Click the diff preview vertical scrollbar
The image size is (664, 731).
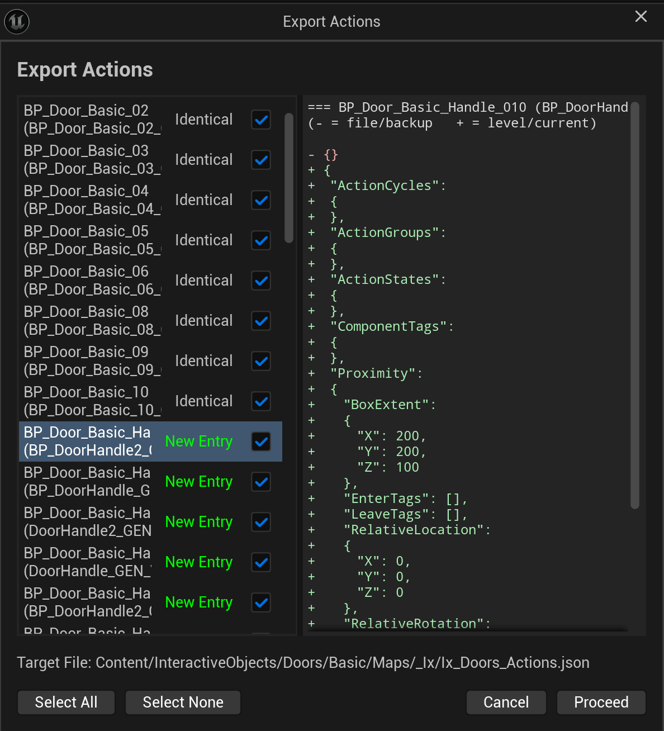coord(634,305)
